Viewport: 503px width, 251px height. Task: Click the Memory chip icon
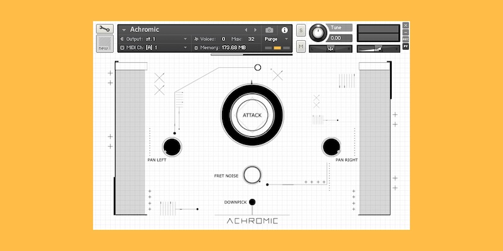point(196,48)
